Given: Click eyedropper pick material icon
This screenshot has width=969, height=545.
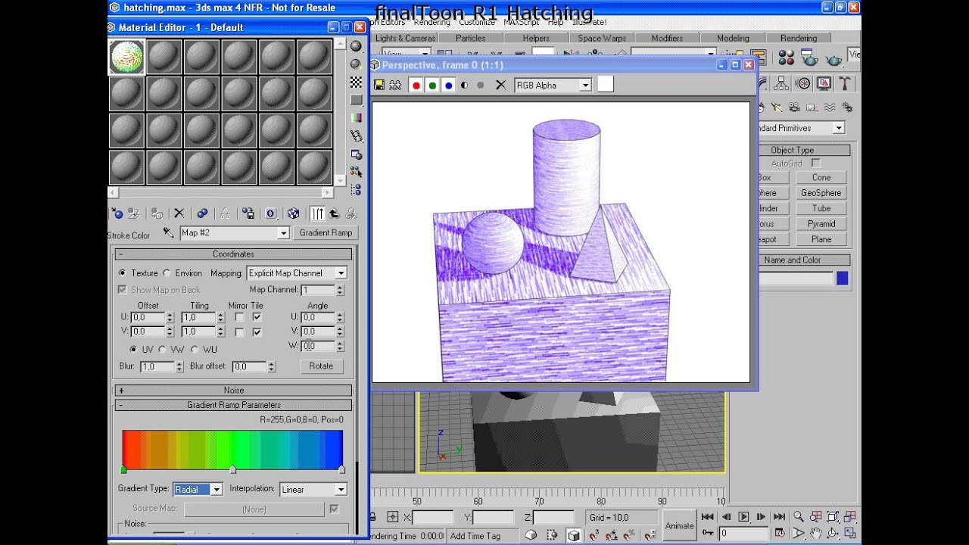Looking at the screenshot, I should (168, 233).
